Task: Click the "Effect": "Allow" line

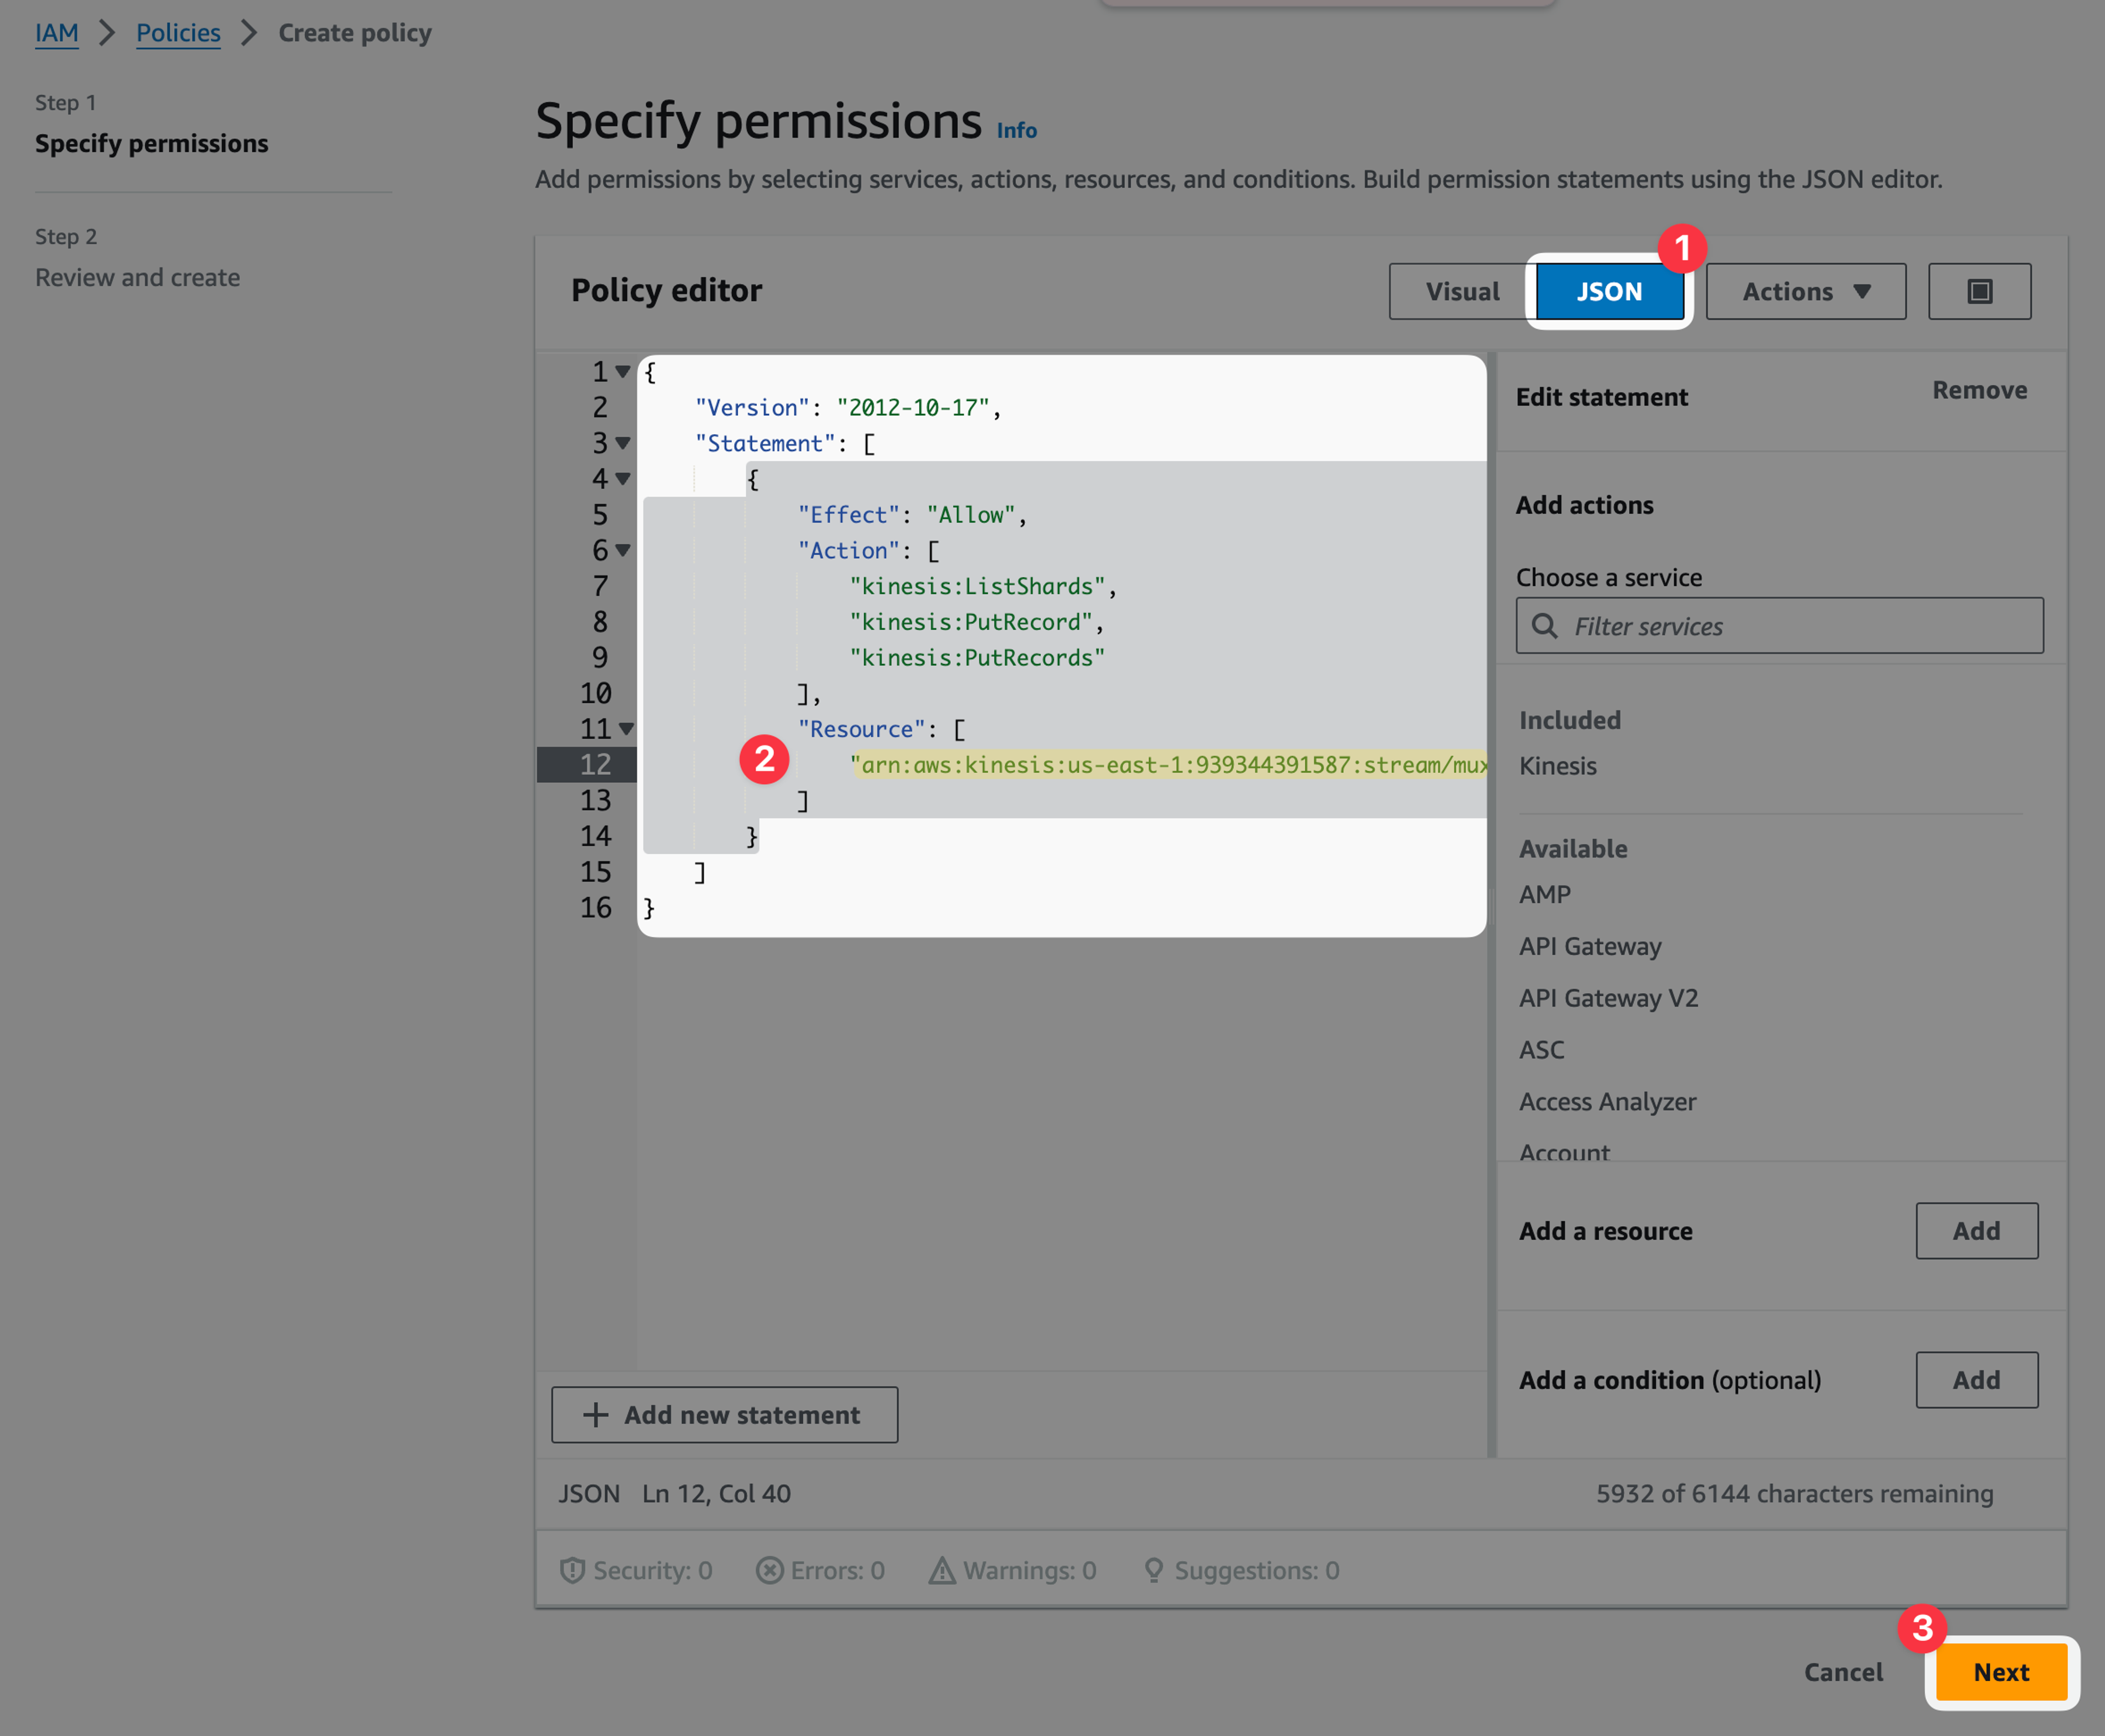Action: (x=912, y=515)
